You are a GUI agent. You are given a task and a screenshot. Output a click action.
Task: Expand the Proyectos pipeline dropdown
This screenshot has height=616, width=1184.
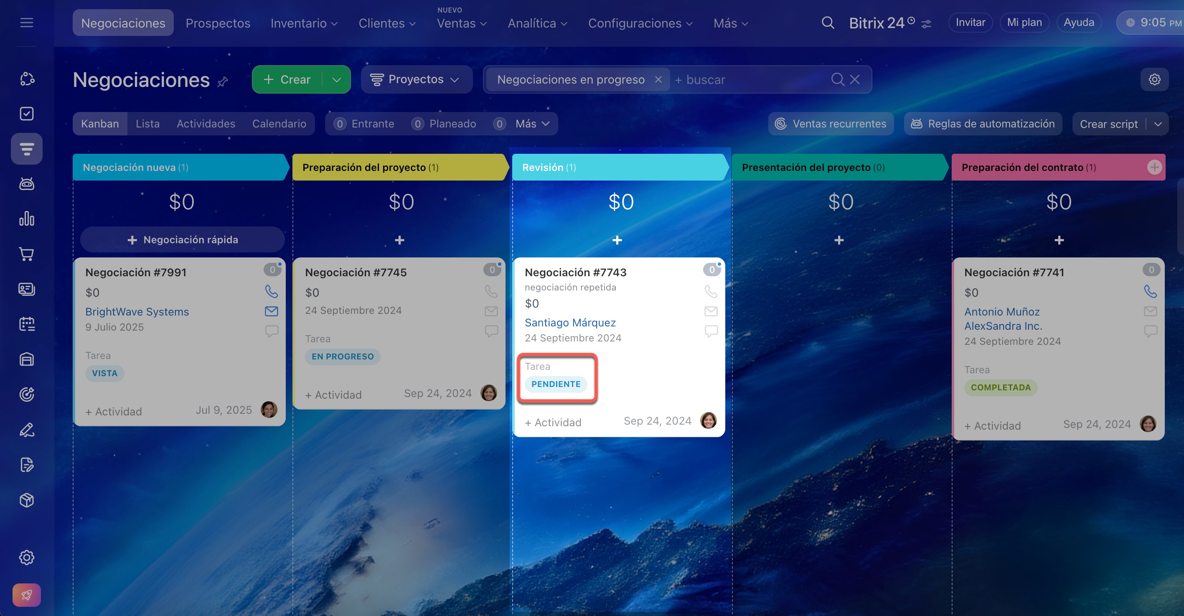tap(416, 79)
